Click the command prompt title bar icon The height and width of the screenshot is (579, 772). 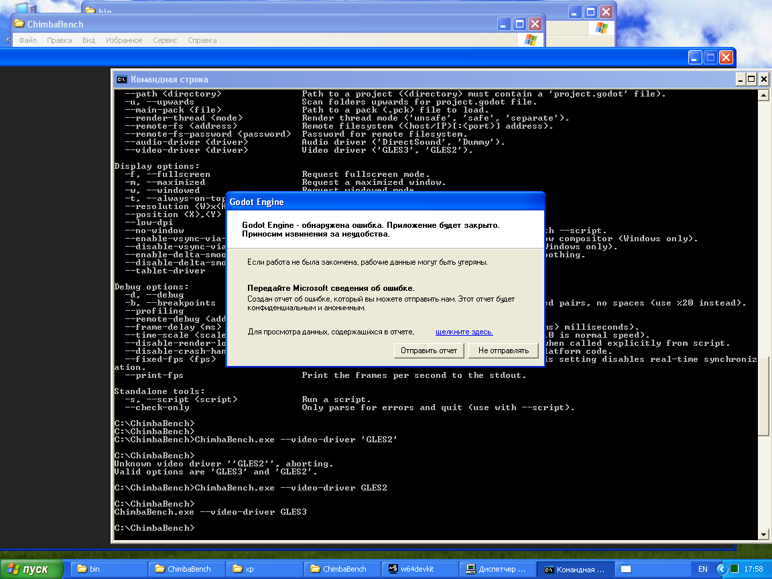pos(121,79)
